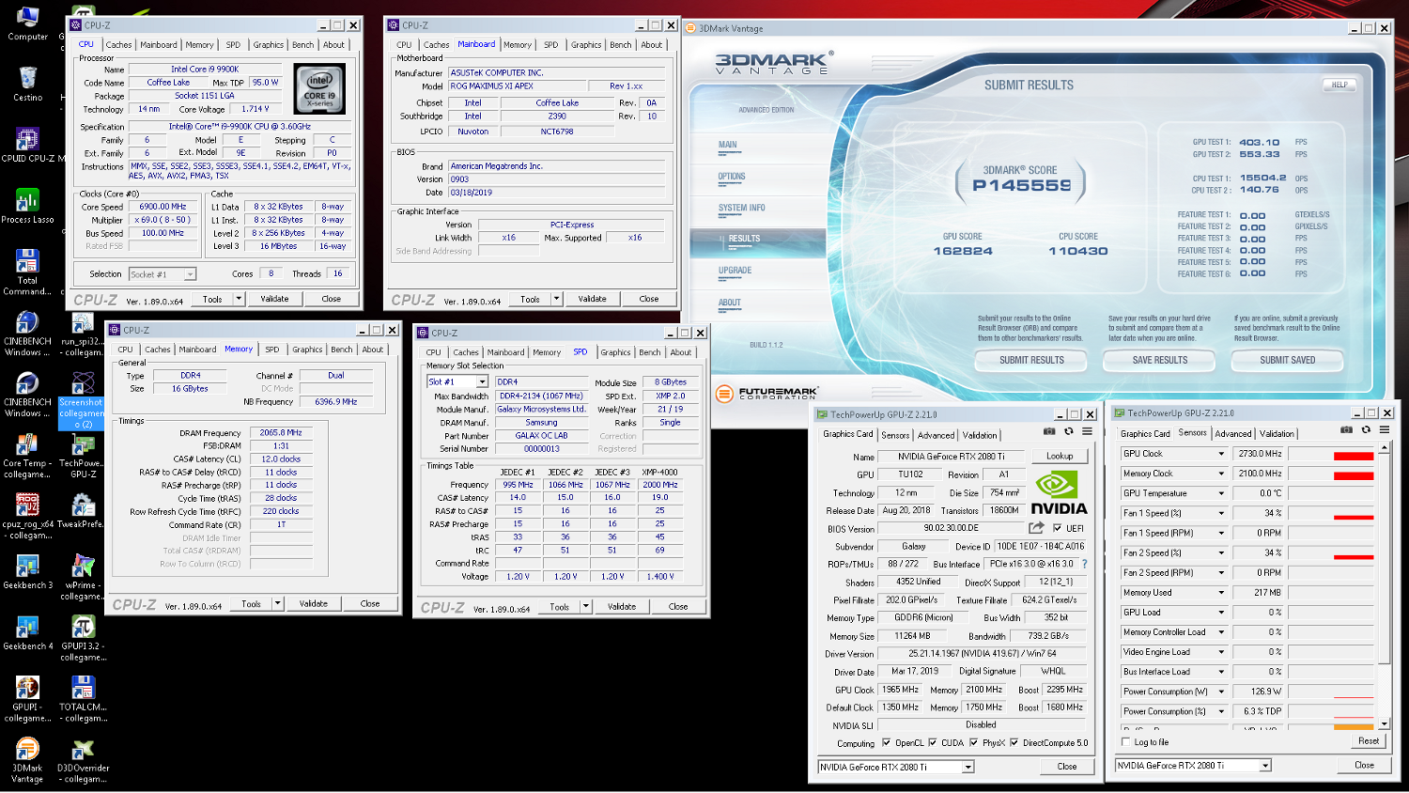Open Validation tab in GPU-Z Graphics Card window

click(x=980, y=435)
